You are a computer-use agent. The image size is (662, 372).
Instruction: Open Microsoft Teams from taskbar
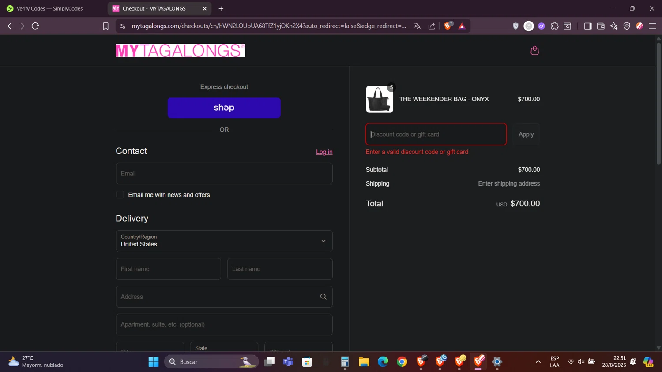coord(288,362)
